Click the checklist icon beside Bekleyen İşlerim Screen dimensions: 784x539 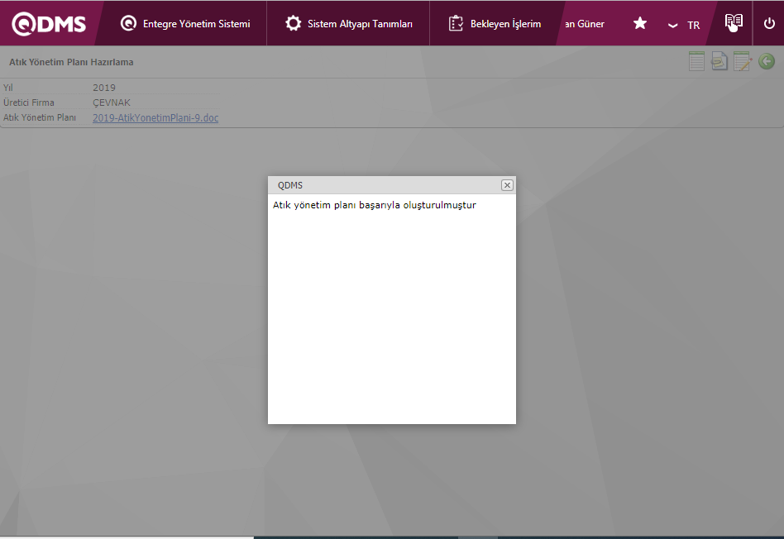(x=456, y=23)
